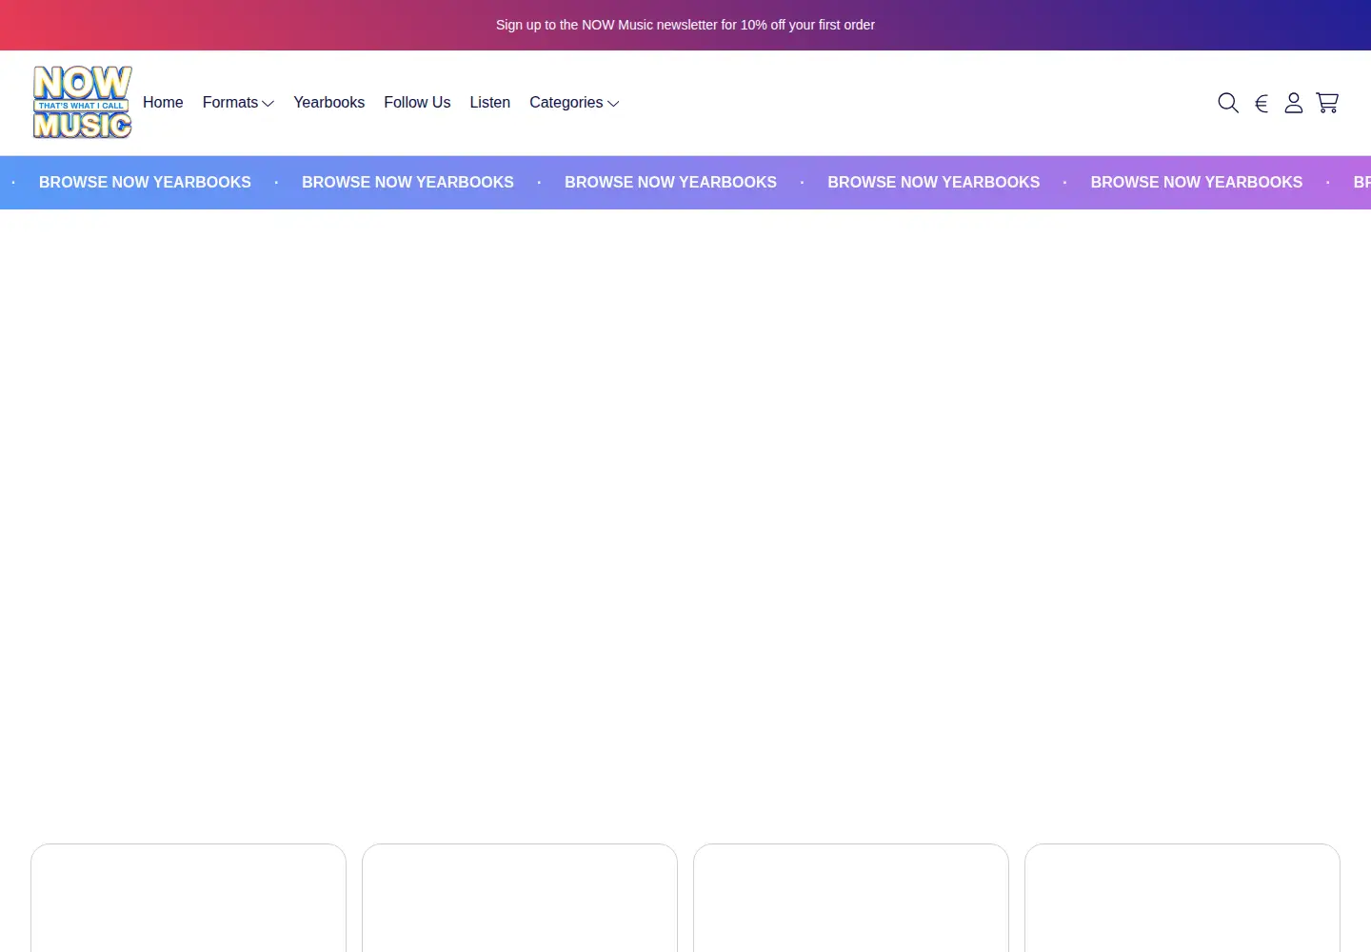
Task: Open the account login icon
Action: 1293,103
